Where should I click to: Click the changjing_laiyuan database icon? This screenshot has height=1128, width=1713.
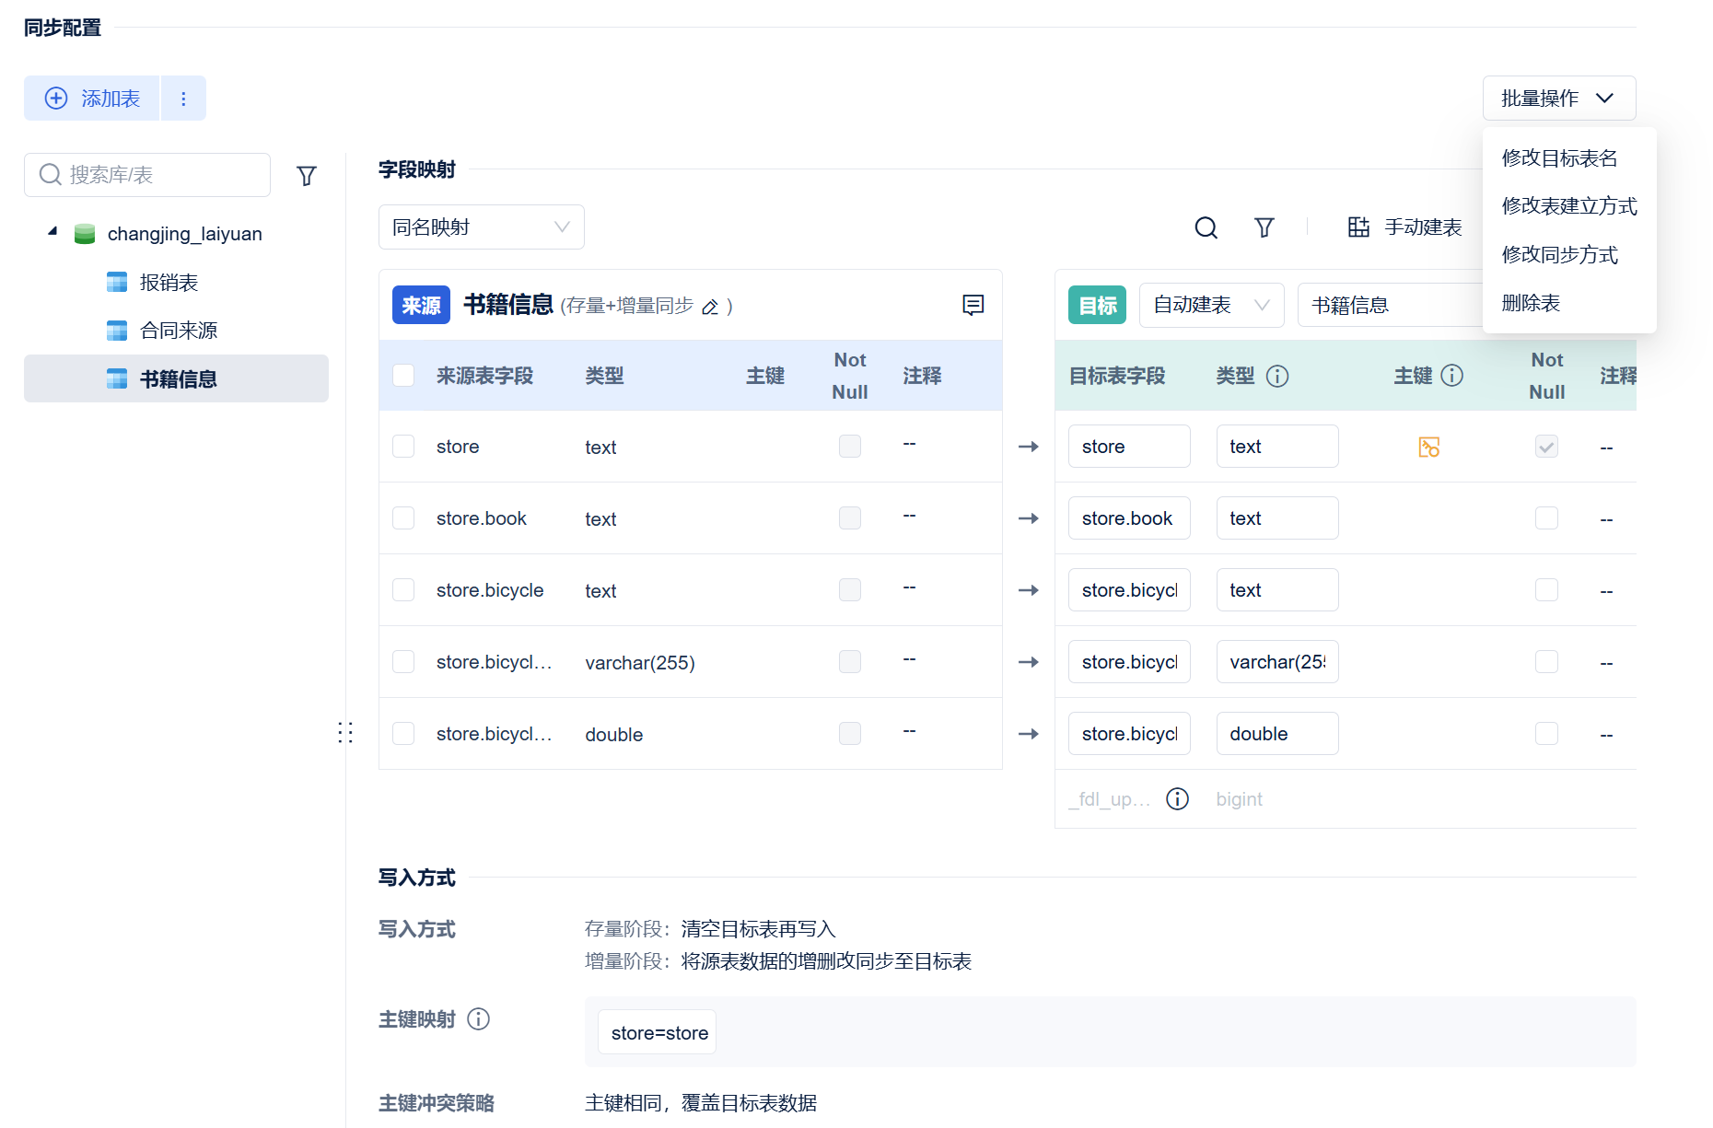coord(85,234)
